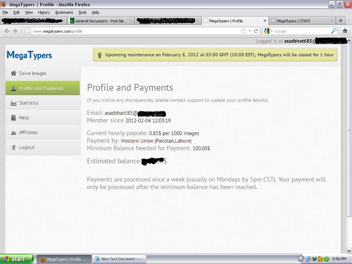Show hidden system tray icons
The image size is (352, 264).
pos(301,259)
